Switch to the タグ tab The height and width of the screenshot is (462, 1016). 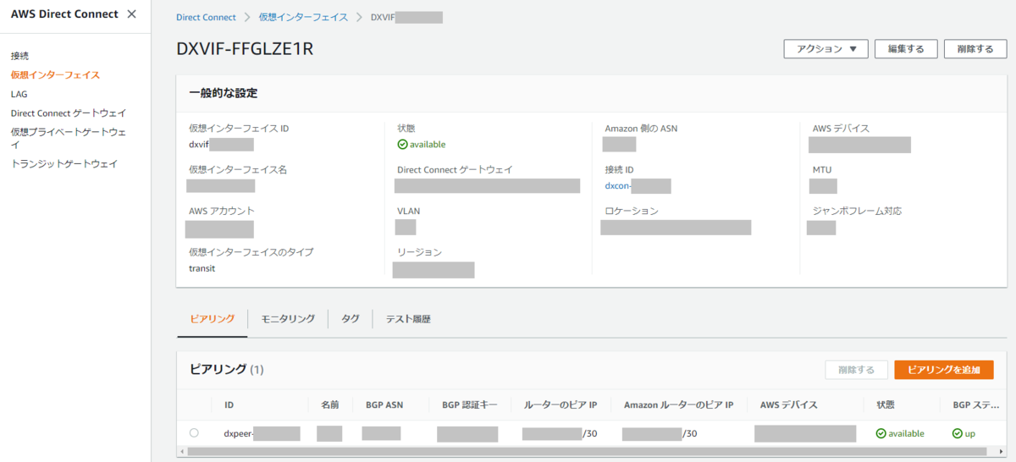[x=351, y=319]
